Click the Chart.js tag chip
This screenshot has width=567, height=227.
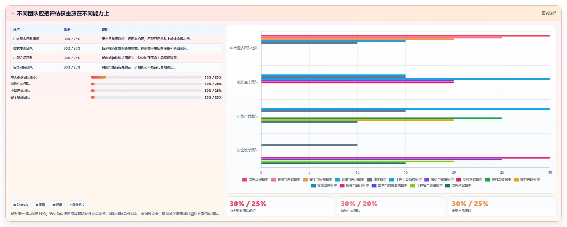[21, 205]
